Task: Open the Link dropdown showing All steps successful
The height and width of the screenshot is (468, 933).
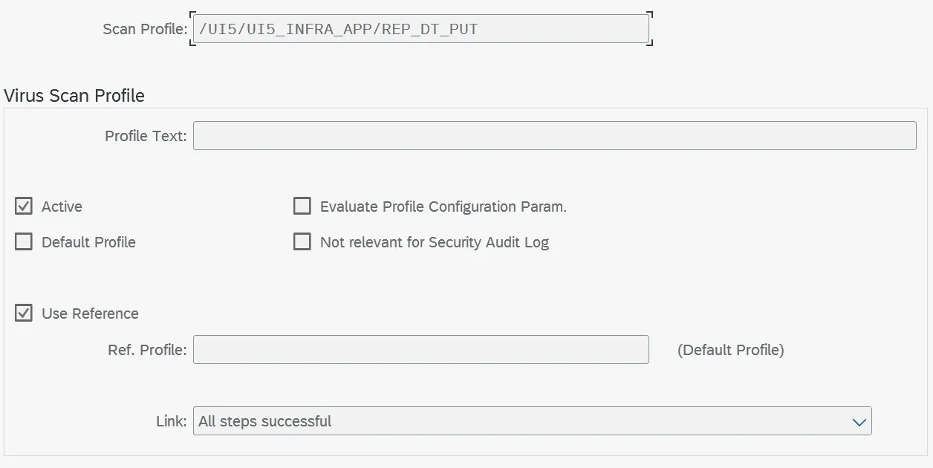Action: pos(520,421)
